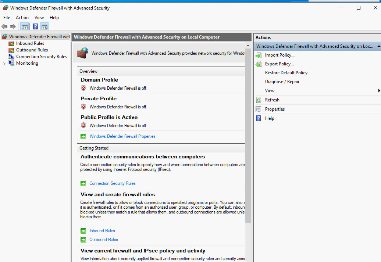Collapse the Actions section header arrow
This screenshot has height=262, width=381.
(378, 46)
